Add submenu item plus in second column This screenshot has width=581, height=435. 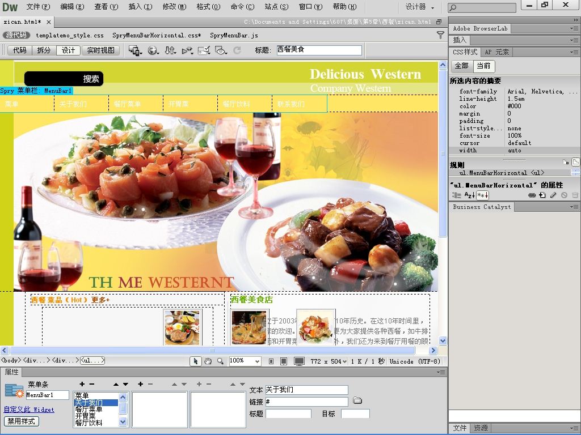[x=141, y=385]
